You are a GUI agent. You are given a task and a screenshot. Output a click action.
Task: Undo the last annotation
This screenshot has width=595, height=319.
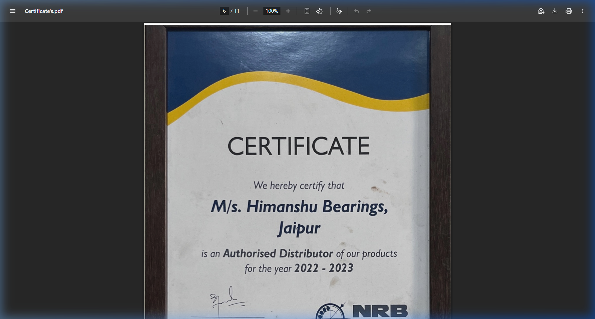click(x=356, y=11)
